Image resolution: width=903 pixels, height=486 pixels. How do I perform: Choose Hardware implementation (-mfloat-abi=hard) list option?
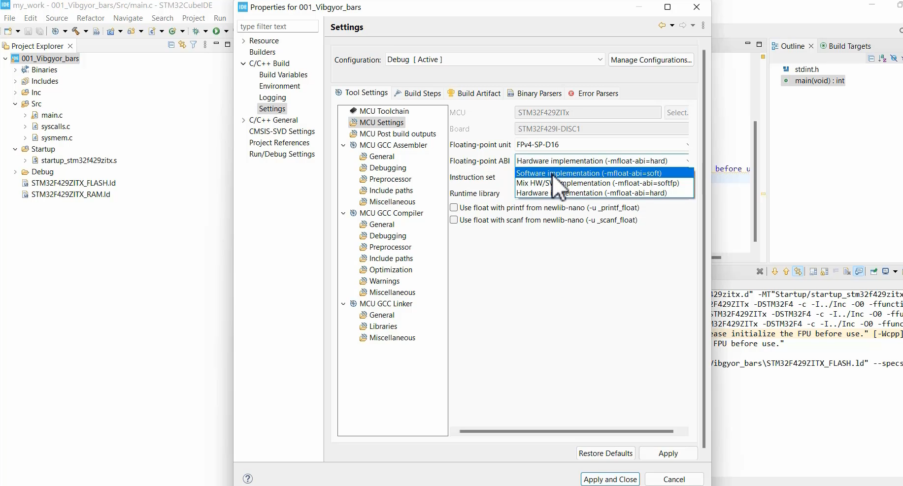pos(604,193)
